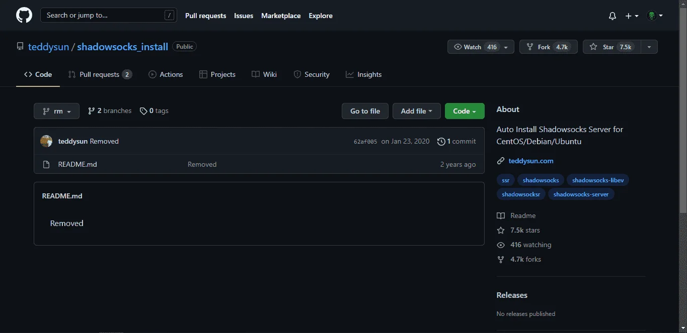This screenshot has height=333, width=687.
Task: Open the README.md file row
Action: point(259,164)
